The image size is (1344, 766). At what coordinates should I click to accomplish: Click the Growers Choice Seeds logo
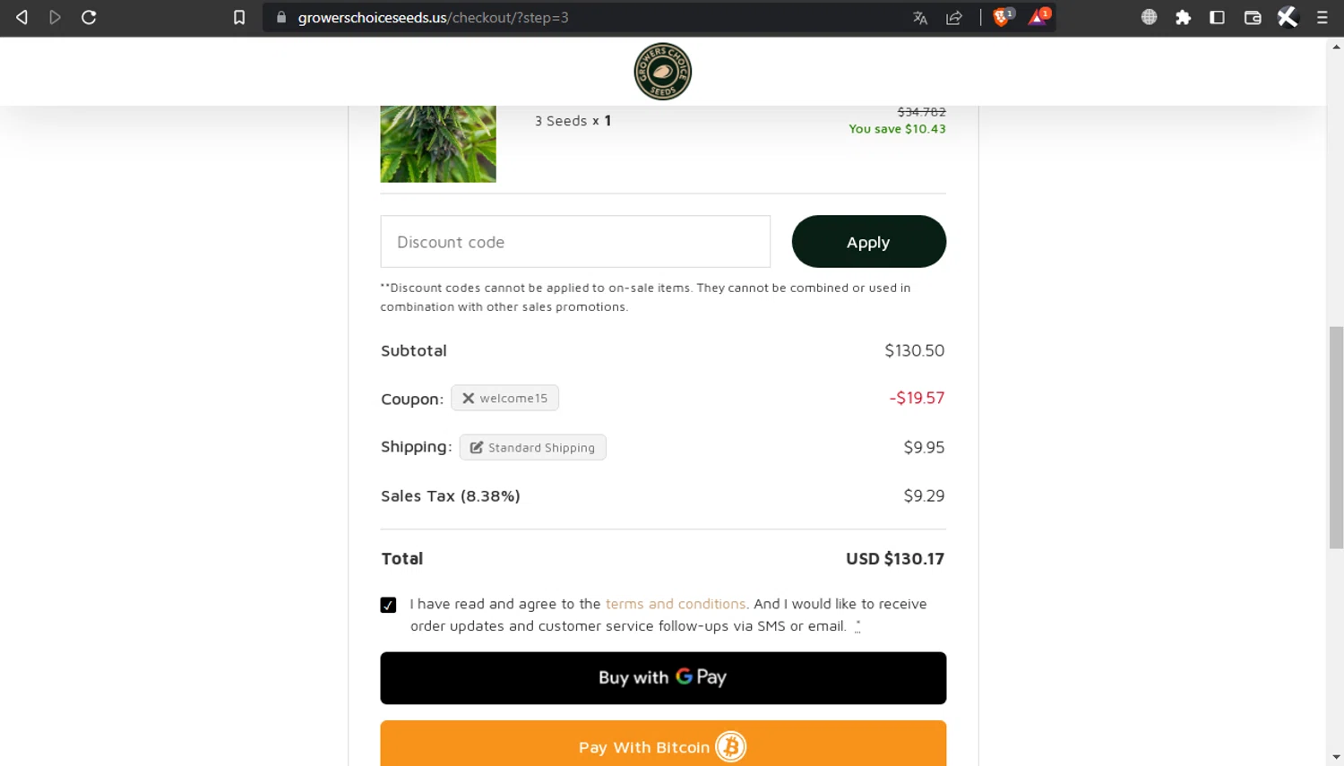pyautogui.click(x=662, y=72)
